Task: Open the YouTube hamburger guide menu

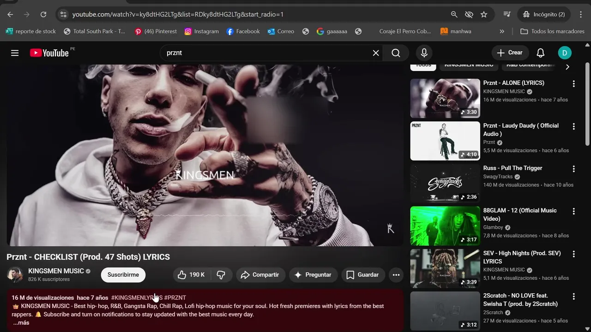Action: (15, 53)
